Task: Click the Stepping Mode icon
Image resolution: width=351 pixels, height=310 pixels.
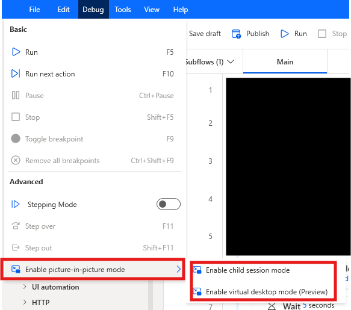Action: click(x=16, y=204)
